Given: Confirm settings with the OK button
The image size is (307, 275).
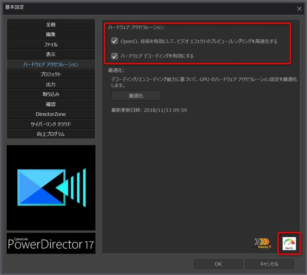Looking at the screenshot, I should coord(218,264).
